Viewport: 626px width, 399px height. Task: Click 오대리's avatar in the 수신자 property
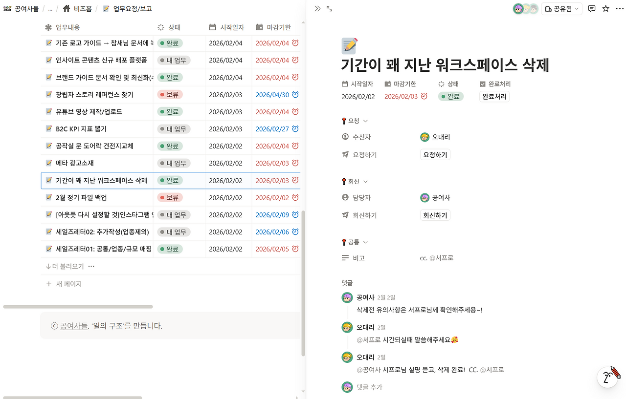tap(425, 137)
